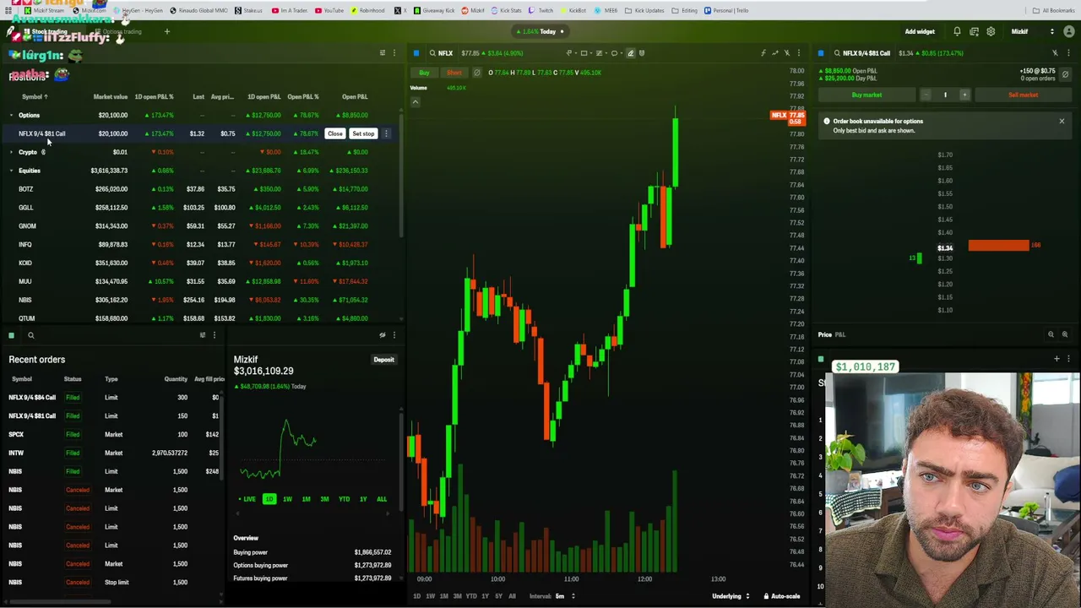Open the messages icon beside the bell

(x=974, y=32)
